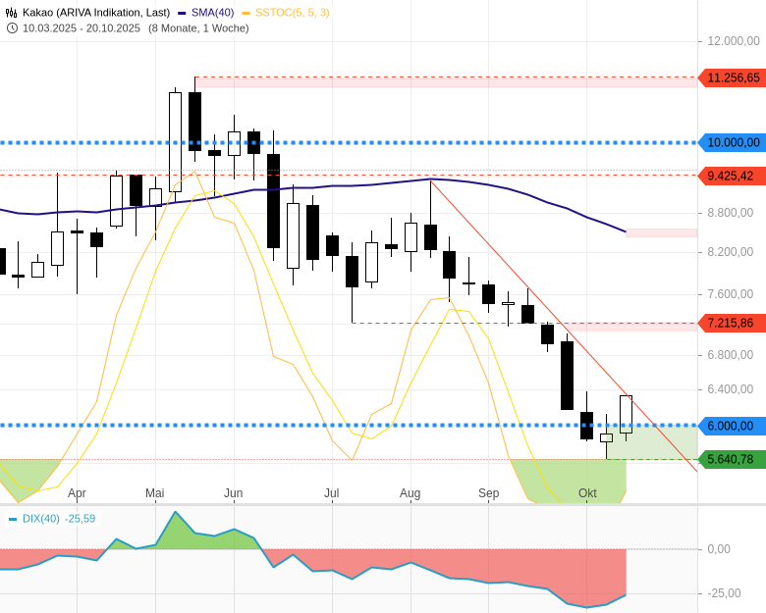Toggle the SMA(40) indicator legend label
This screenshot has height=613, width=766.
click(211, 13)
